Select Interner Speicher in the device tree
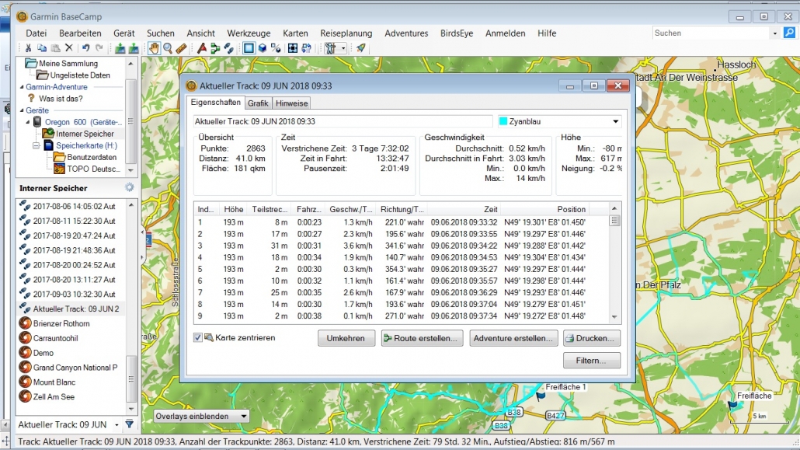Viewport: 800px width, 450px height. [85, 134]
